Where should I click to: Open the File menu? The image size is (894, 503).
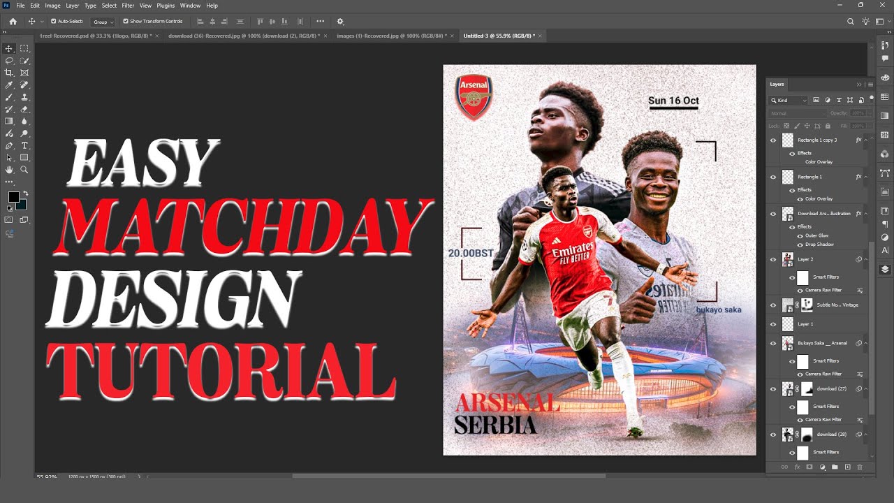(x=20, y=6)
